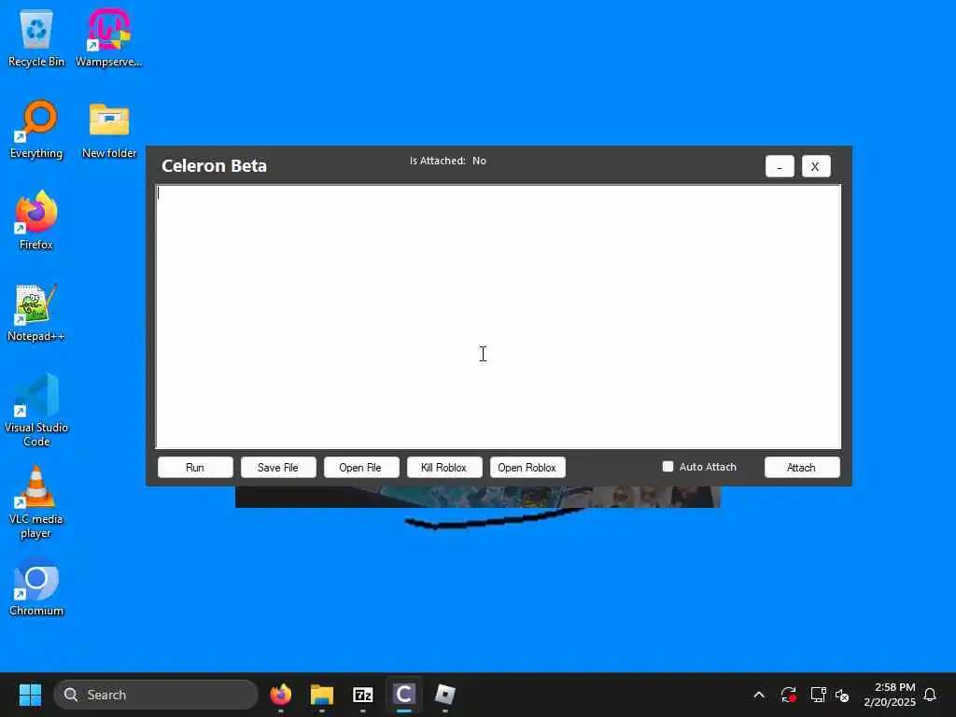Screen dimensions: 956x717
Task: Focus the Celeron script editor text area
Action: coord(499,317)
